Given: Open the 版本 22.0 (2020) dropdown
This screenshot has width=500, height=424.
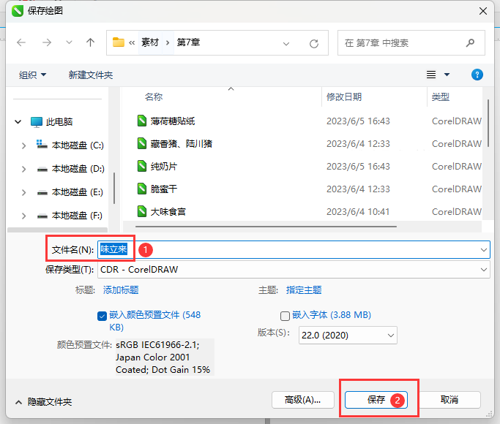Looking at the screenshot, I should (348, 336).
